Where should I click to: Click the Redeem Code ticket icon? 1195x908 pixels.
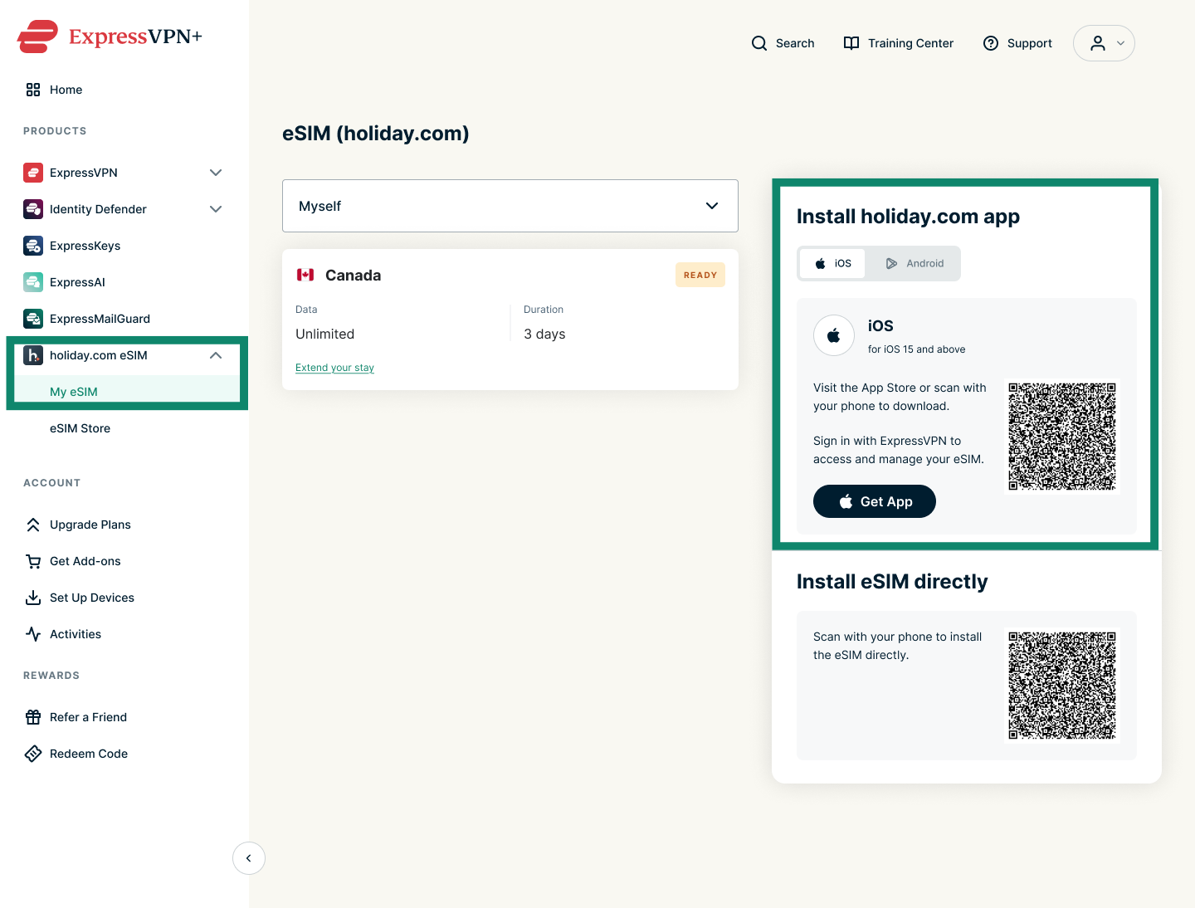(x=33, y=754)
